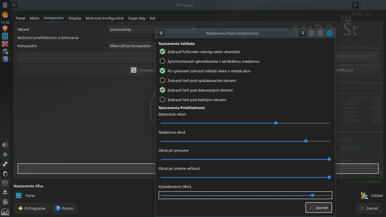Click the Dekorácie okien opacity slider handle
386x217 pixels.
[276, 123]
